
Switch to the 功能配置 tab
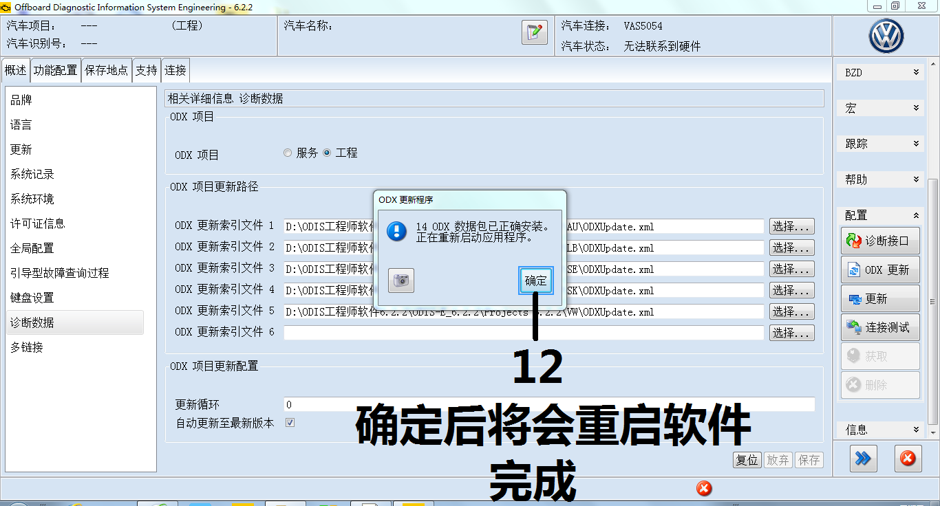click(x=55, y=70)
